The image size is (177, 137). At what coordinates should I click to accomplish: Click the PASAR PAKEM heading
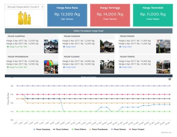tap(127, 36)
